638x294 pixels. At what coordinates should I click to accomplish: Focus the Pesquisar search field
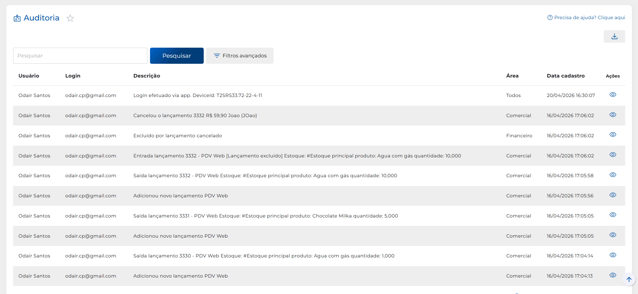[80, 56]
